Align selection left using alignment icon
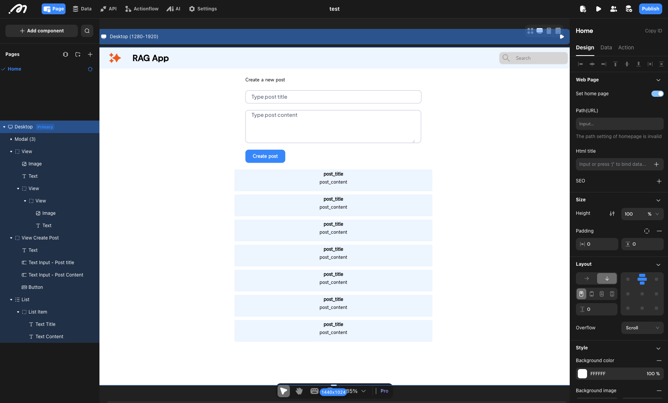The height and width of the screenshot is (403, 668). 581,64
